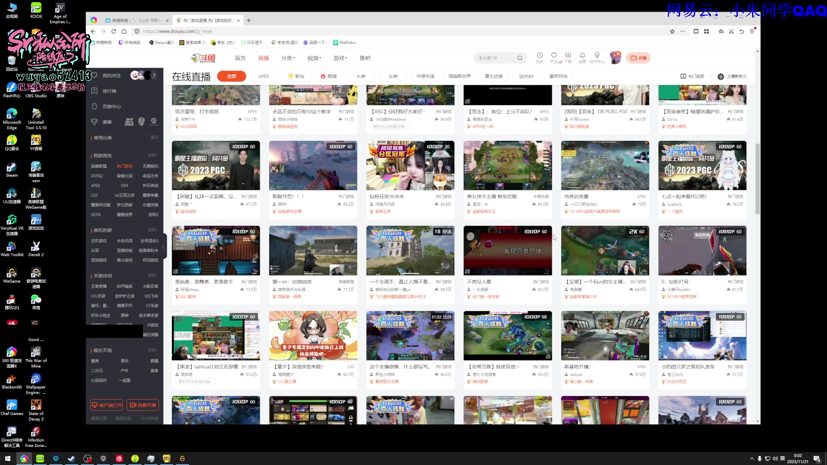This screenshot has width=827, height=465.
Task: Open the LPL league icon in sidebar
Action: 129,122
